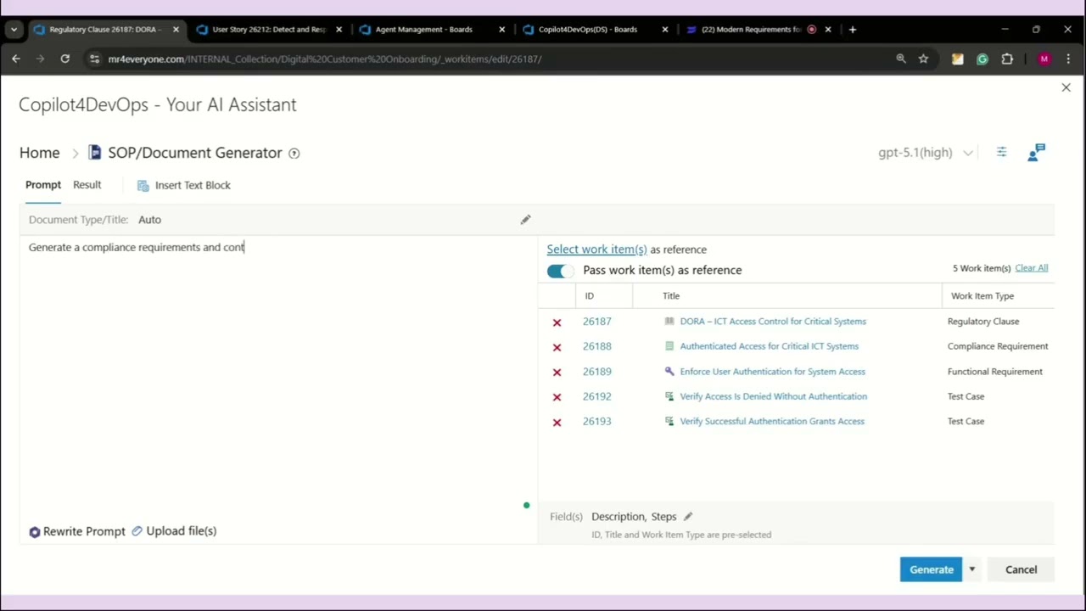Expand the Generate button dropdown arrow
This screenshot has height=611, width=1086.
972,569
